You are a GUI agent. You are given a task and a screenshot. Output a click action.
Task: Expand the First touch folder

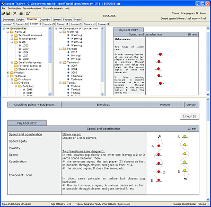click(x=12, y=79)
